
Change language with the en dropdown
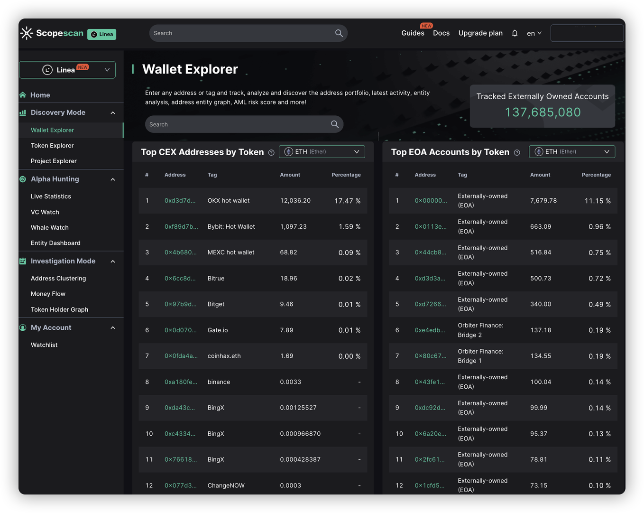(x=534, y=33)
